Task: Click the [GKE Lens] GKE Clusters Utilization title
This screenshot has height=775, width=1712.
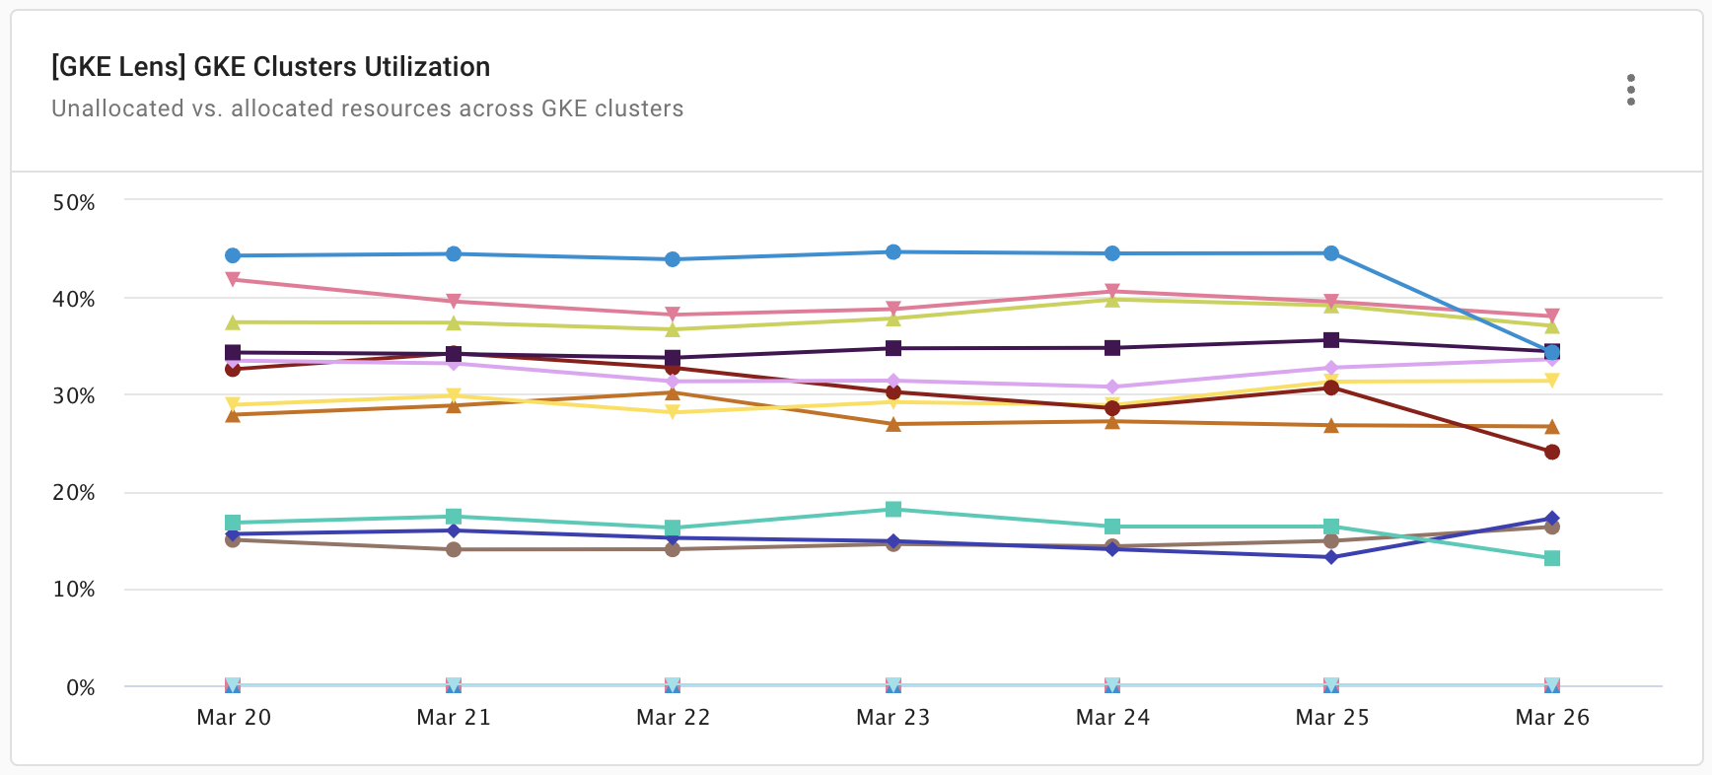Action: pyautogui.click(x=269, y=66)
